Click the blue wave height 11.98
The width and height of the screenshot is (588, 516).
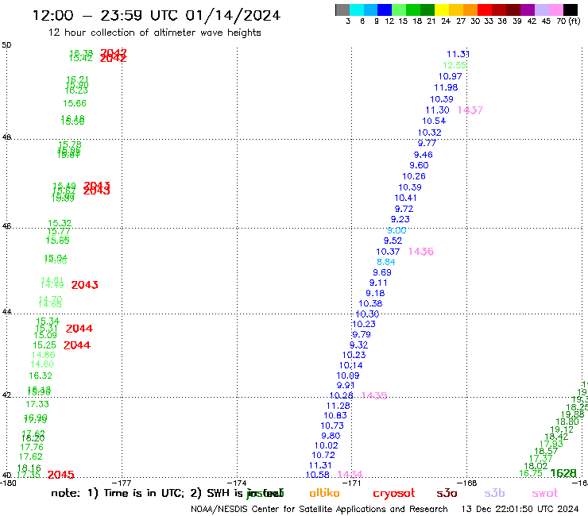[446, 87]
